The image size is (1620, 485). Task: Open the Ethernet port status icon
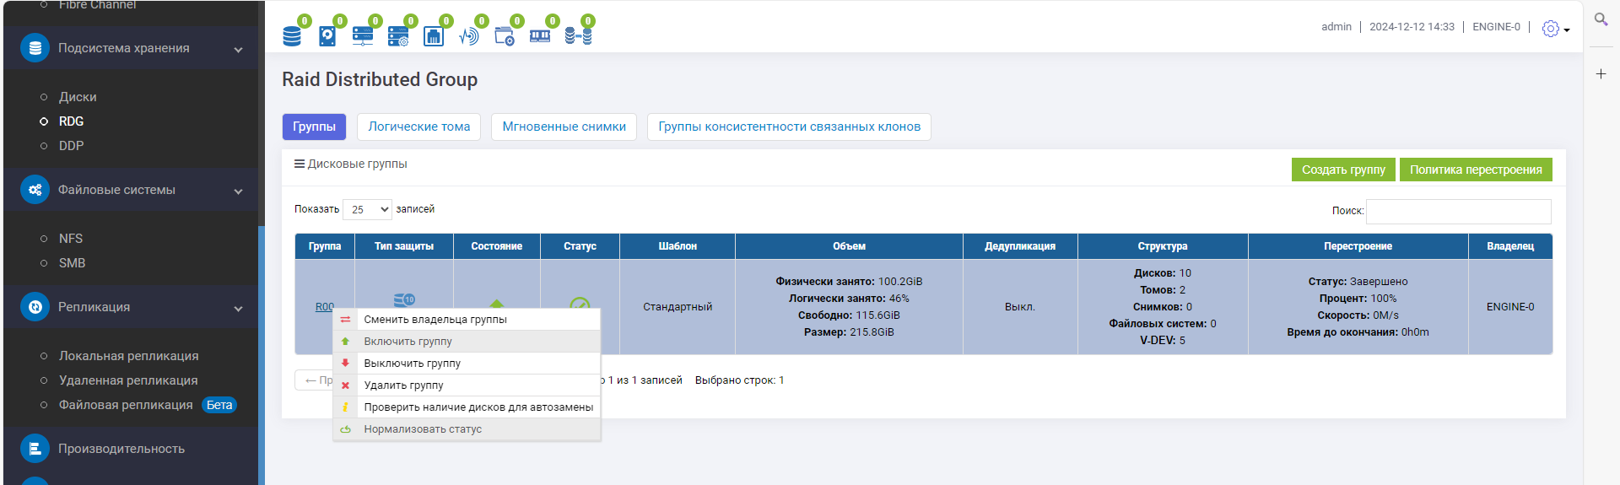pyautogui.click(x=434, y=35)
